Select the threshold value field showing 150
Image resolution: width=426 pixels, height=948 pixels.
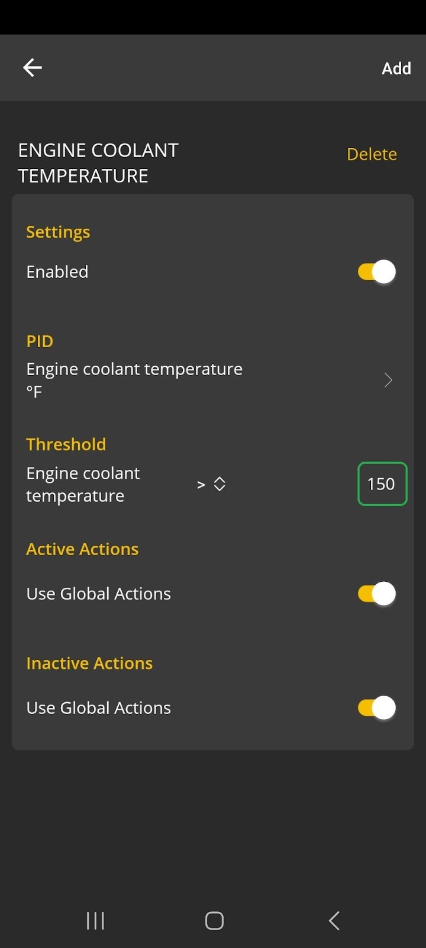pos(382,483)
